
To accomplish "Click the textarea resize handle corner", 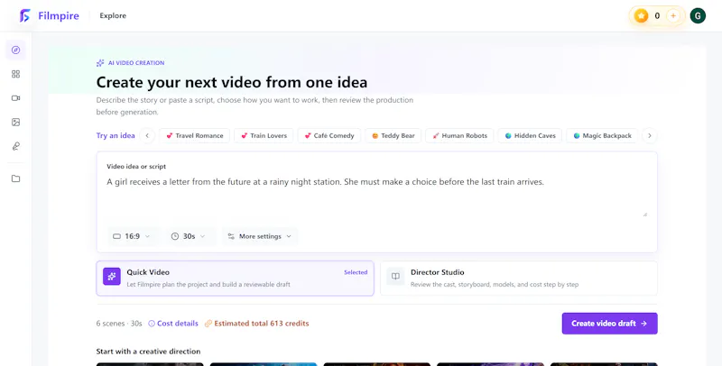I will coord(645,214).
